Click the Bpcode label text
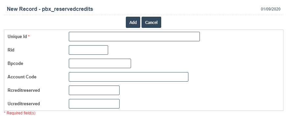288x118 pixels. point(15,63)
